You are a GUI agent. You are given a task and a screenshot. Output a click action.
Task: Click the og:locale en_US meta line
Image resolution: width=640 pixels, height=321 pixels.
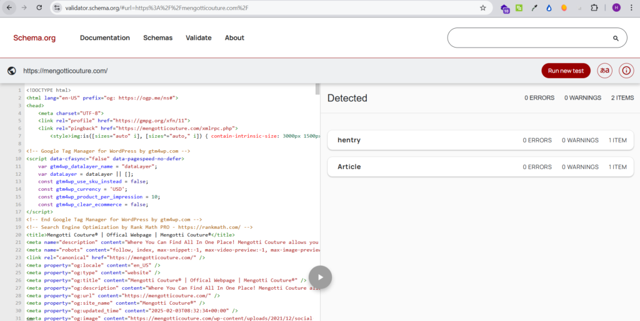pos(94,265)
